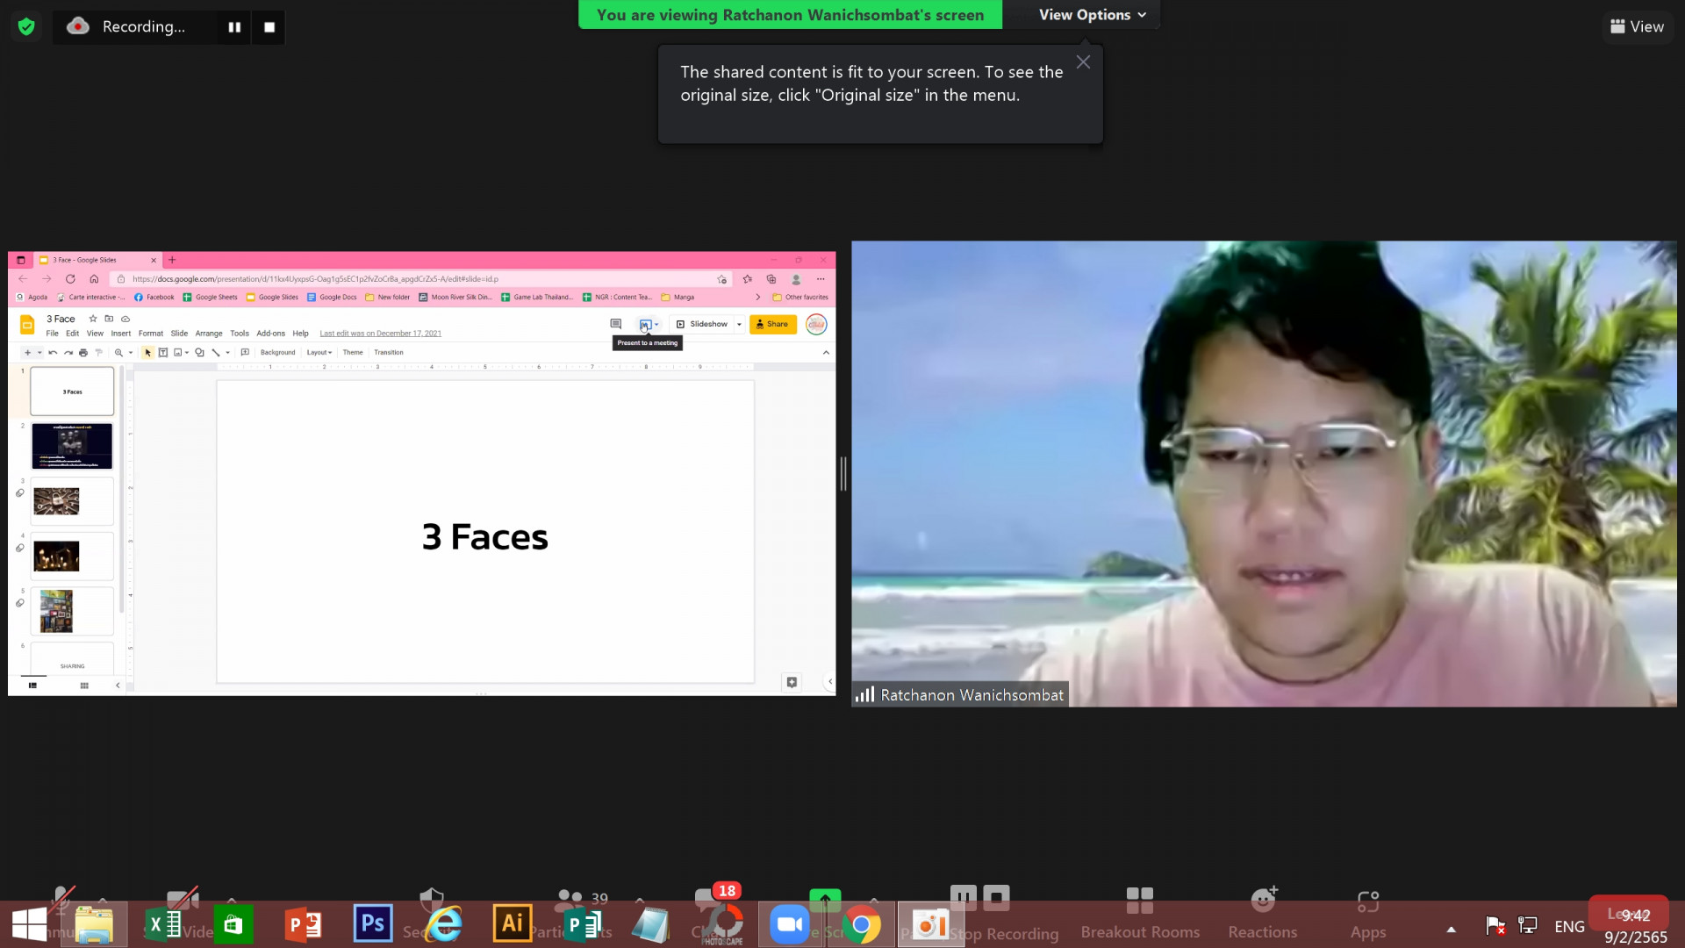Open Publisher from the taskbar
1685x948 pixels.
(582, 924)
